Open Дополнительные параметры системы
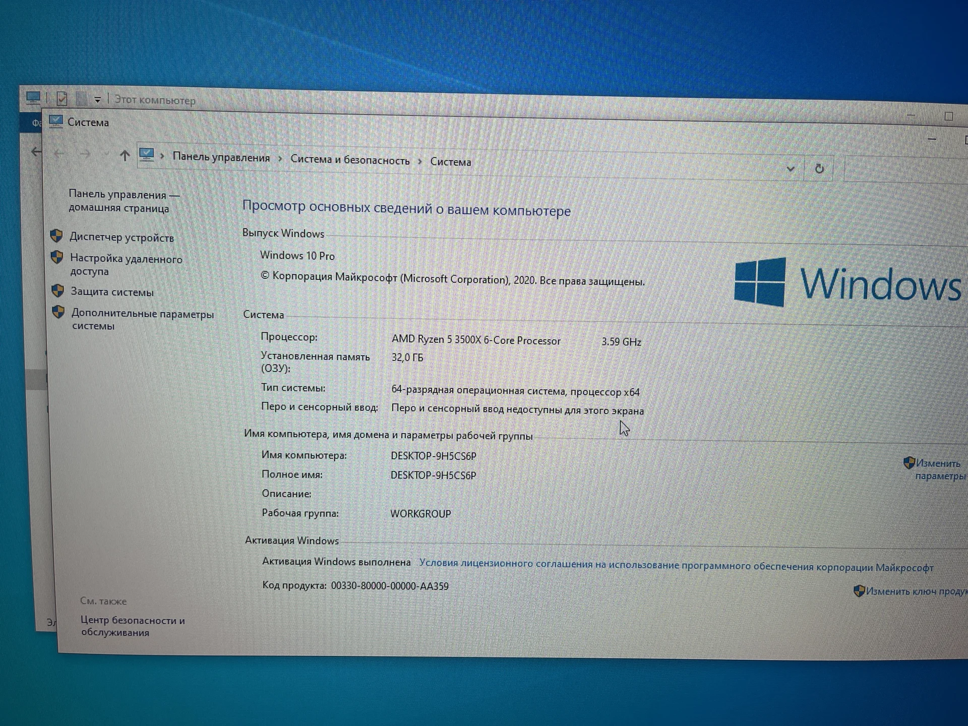 (143, 319)
